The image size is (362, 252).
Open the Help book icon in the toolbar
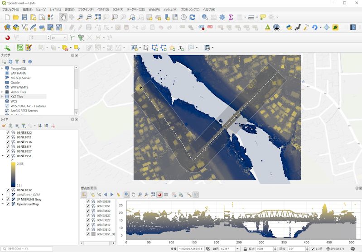pyautogui.click(x=353, y=28)
